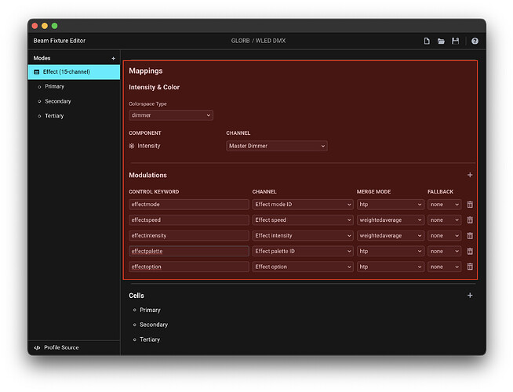Open a fixture via the folder icon
Image resolution: width=513 pixels, height=392 pixels.
[441, 41]
